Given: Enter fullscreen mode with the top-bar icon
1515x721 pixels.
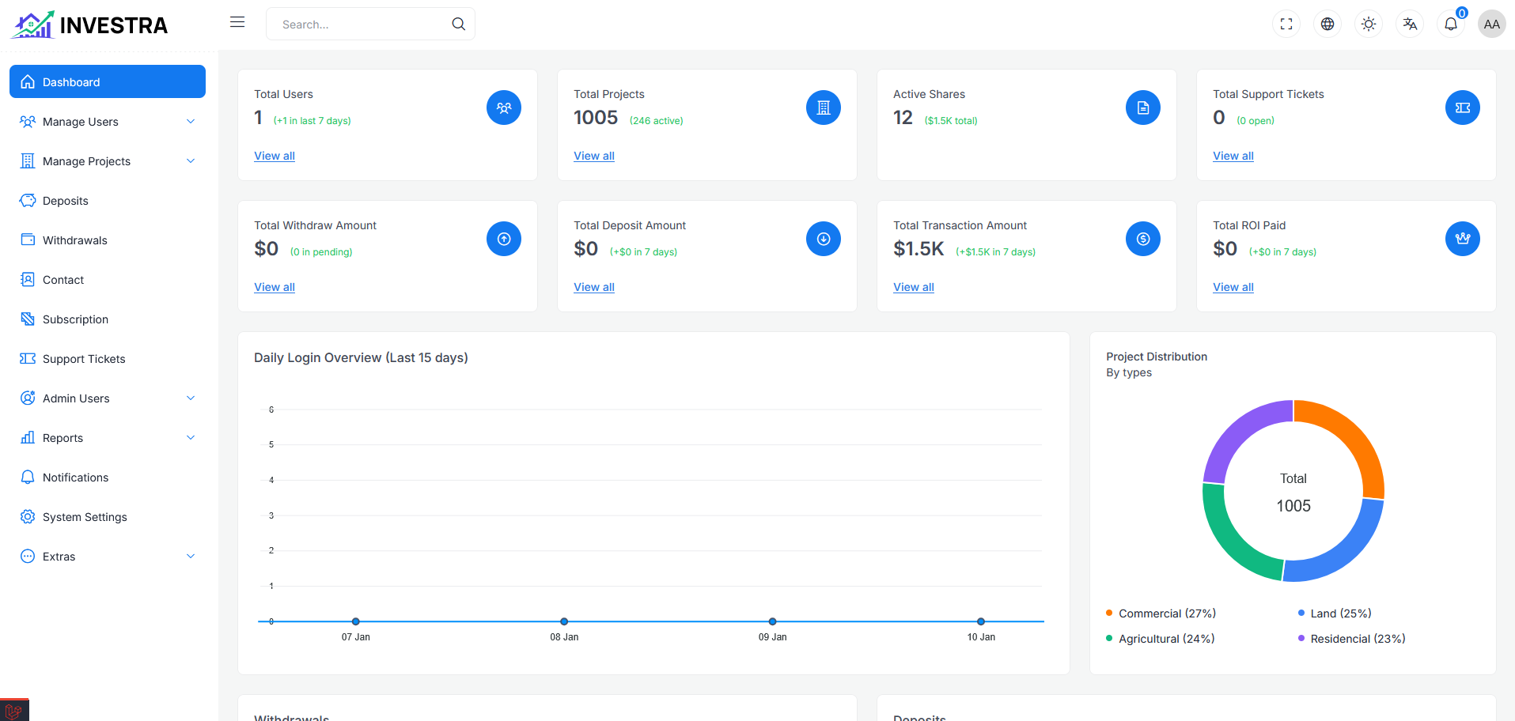Looking at the screenshot, I should coord(1286,24).
